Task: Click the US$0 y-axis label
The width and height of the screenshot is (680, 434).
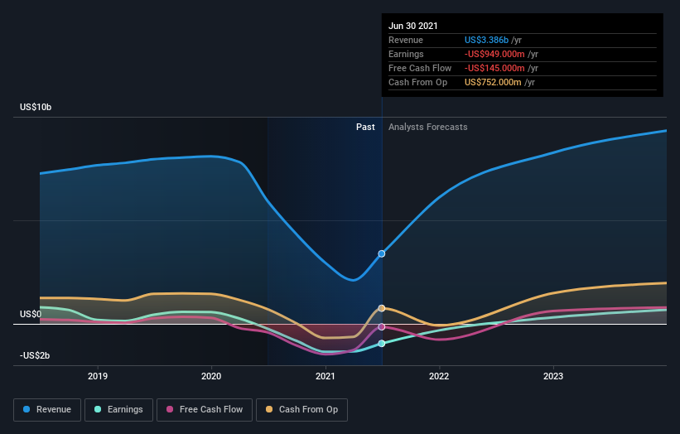Action: pos(31,314)
